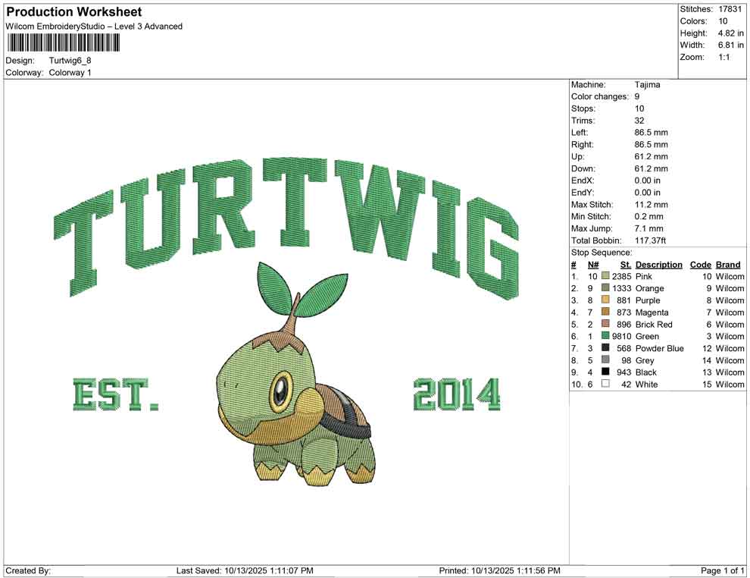
Task: Click the Up value 61.2 mm
Action: (x=651, y=156)
